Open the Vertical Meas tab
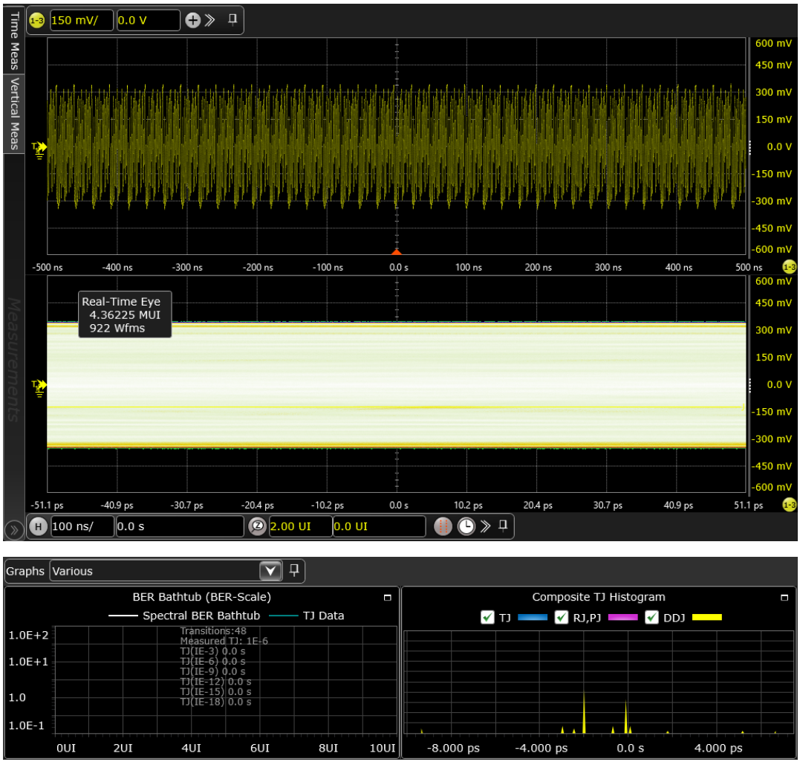This screenshot has width=800, height=762. [x=13, y=113]
